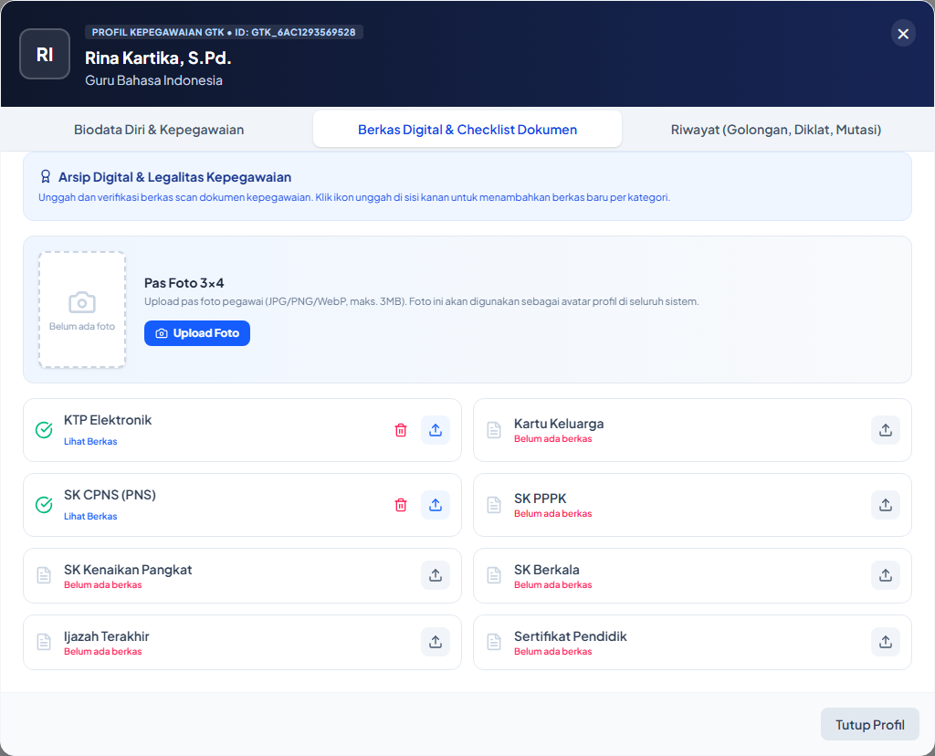Click 'Belum ada berkas' under Kartu Keluarga
The image size is (935, 756).
pos(552,439)
